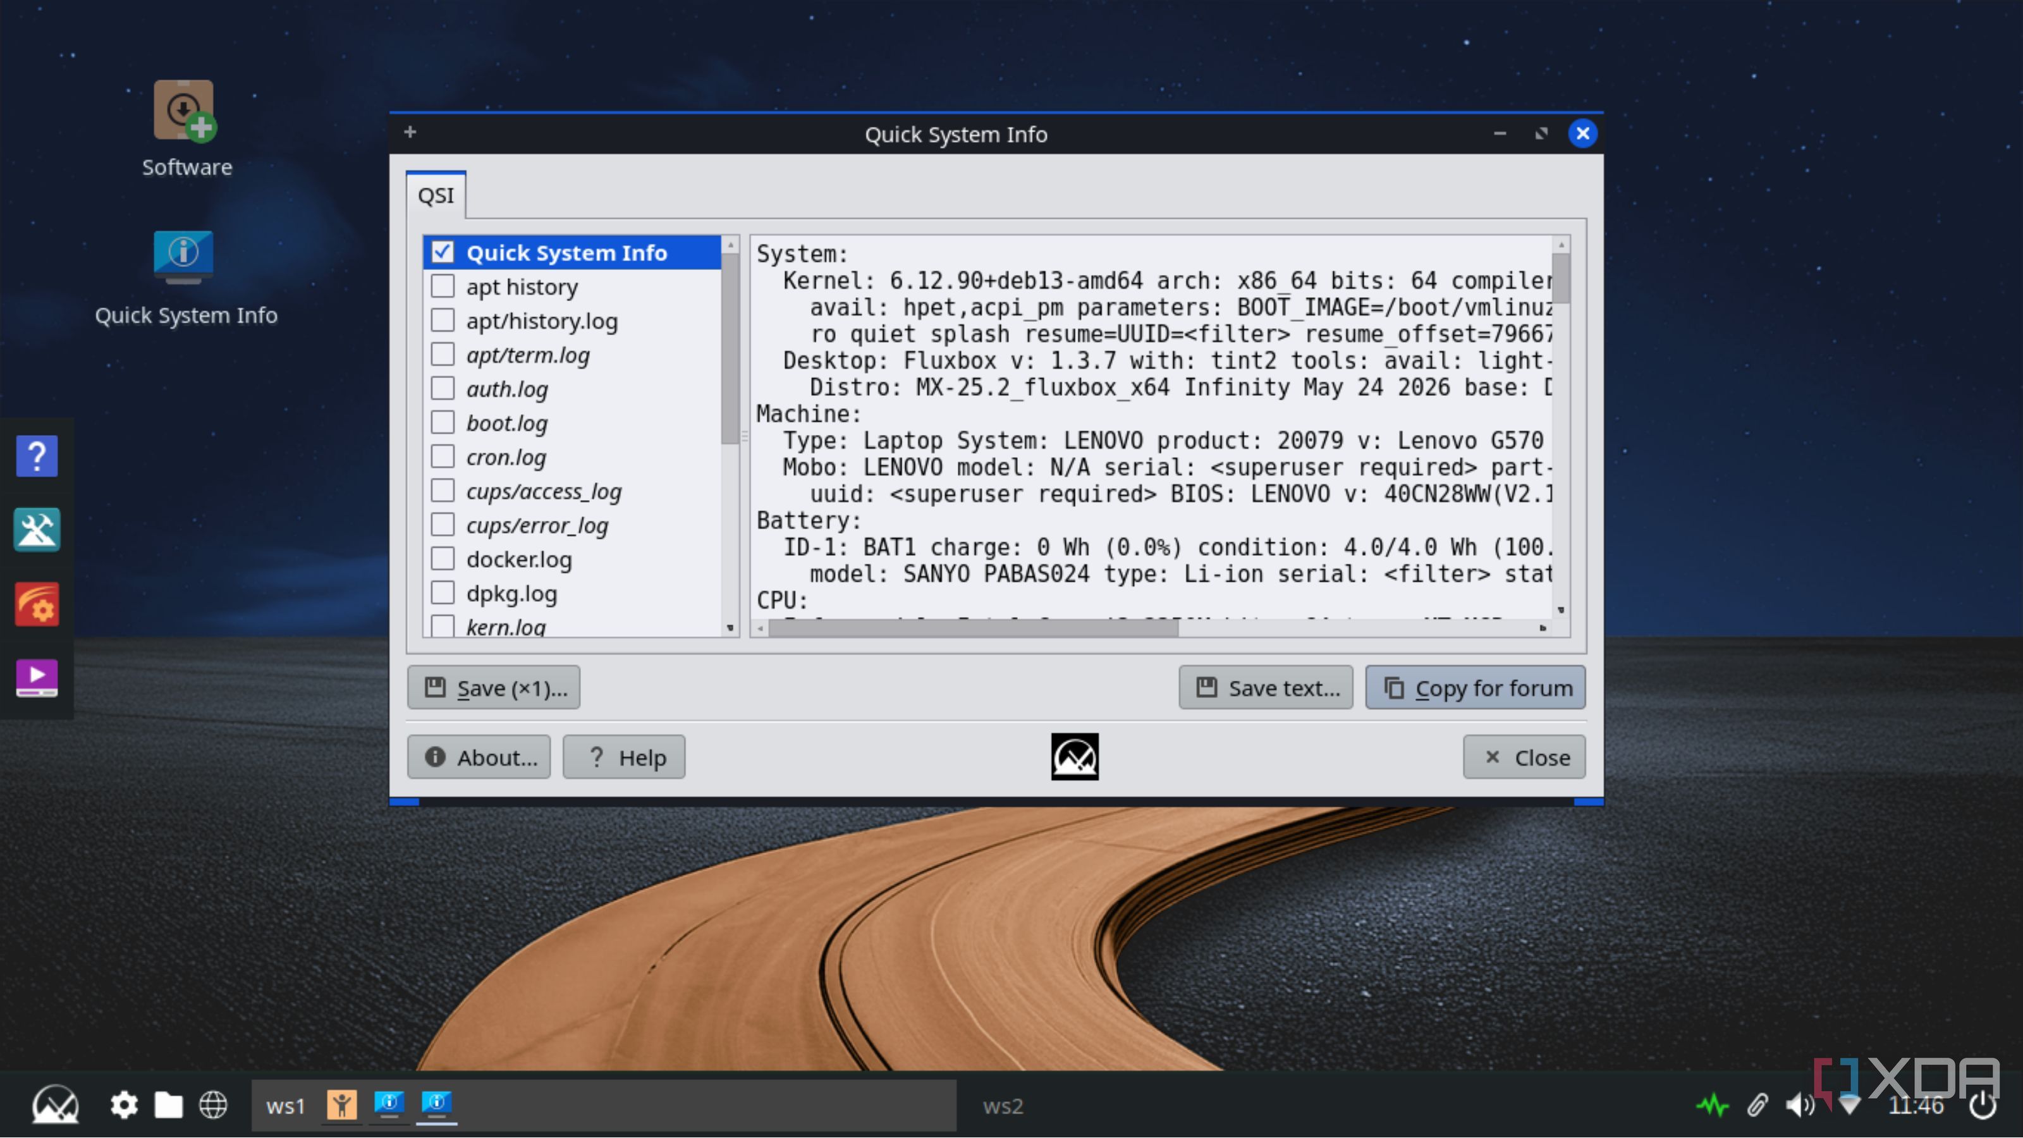The image size is (2023, 1138).
Task: Click the "Kernel: 6.12.90+deb13-amd64" text line
Action: click(1167, 280)
